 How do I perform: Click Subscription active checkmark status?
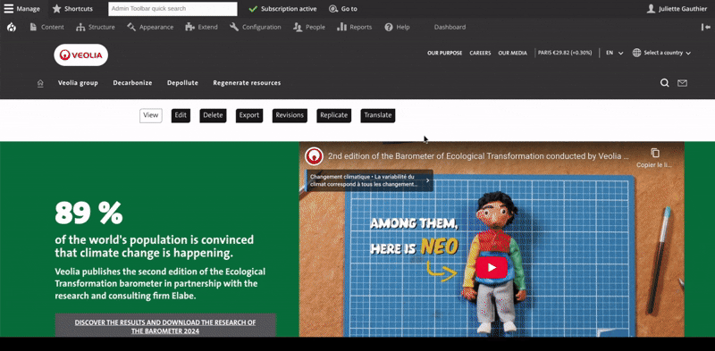282,9
